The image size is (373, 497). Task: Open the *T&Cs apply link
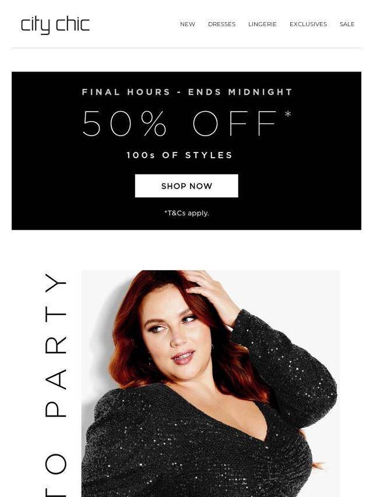click(186, 213)
